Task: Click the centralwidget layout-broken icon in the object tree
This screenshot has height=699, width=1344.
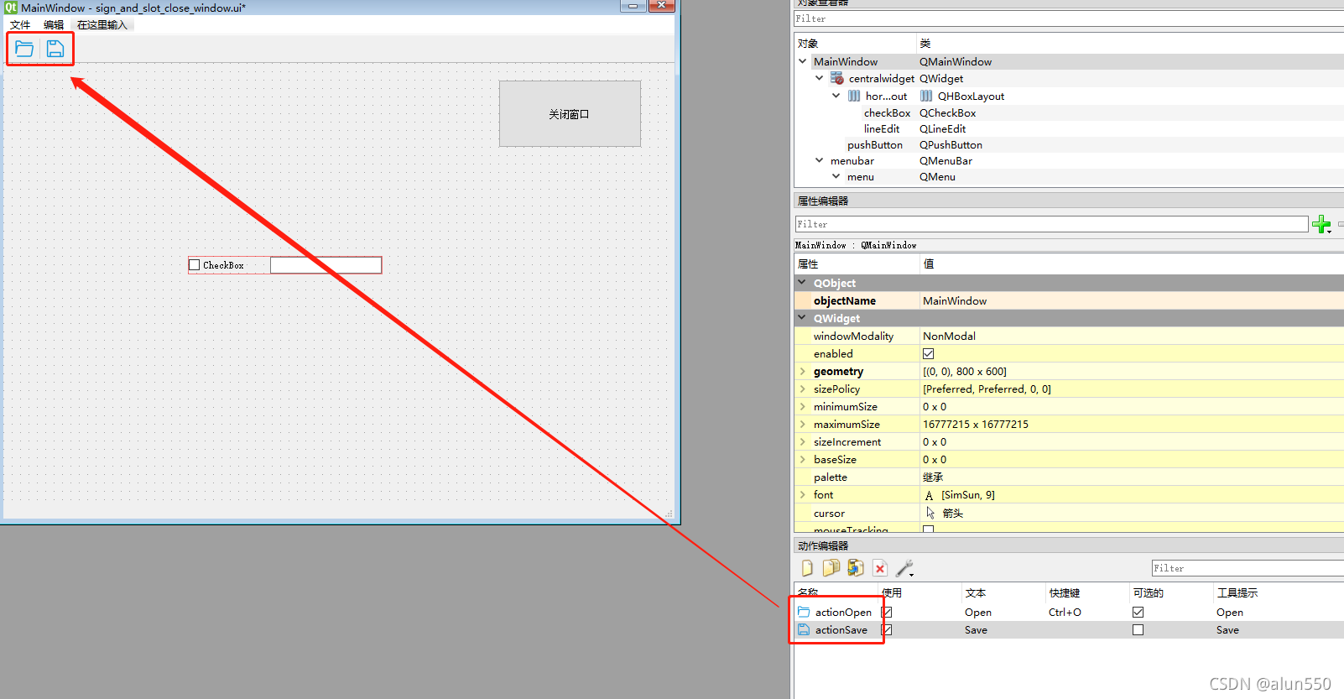Action: pos(837,78)
